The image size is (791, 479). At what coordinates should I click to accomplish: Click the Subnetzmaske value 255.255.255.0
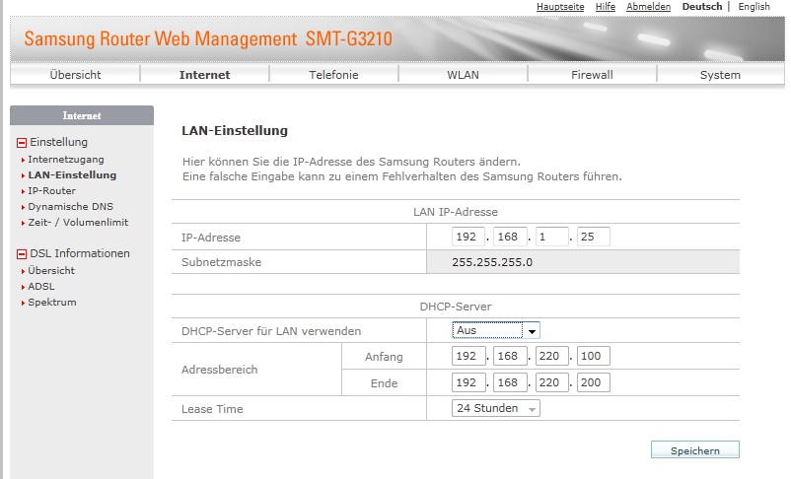[x=492, y=262]
